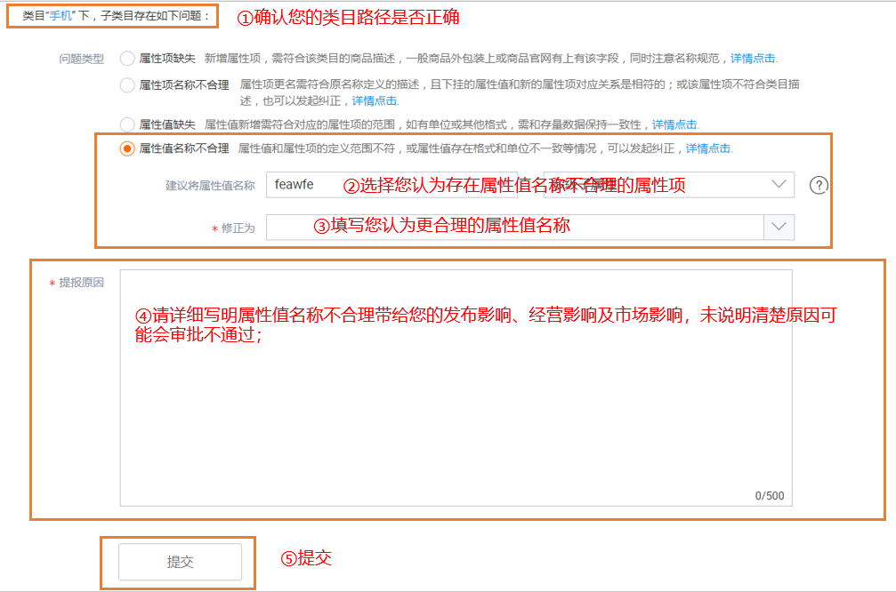Screen dimensions: 896x592
Task: Open 详情点击 link for 属性项名称不合理
Action: coord(375,101)
